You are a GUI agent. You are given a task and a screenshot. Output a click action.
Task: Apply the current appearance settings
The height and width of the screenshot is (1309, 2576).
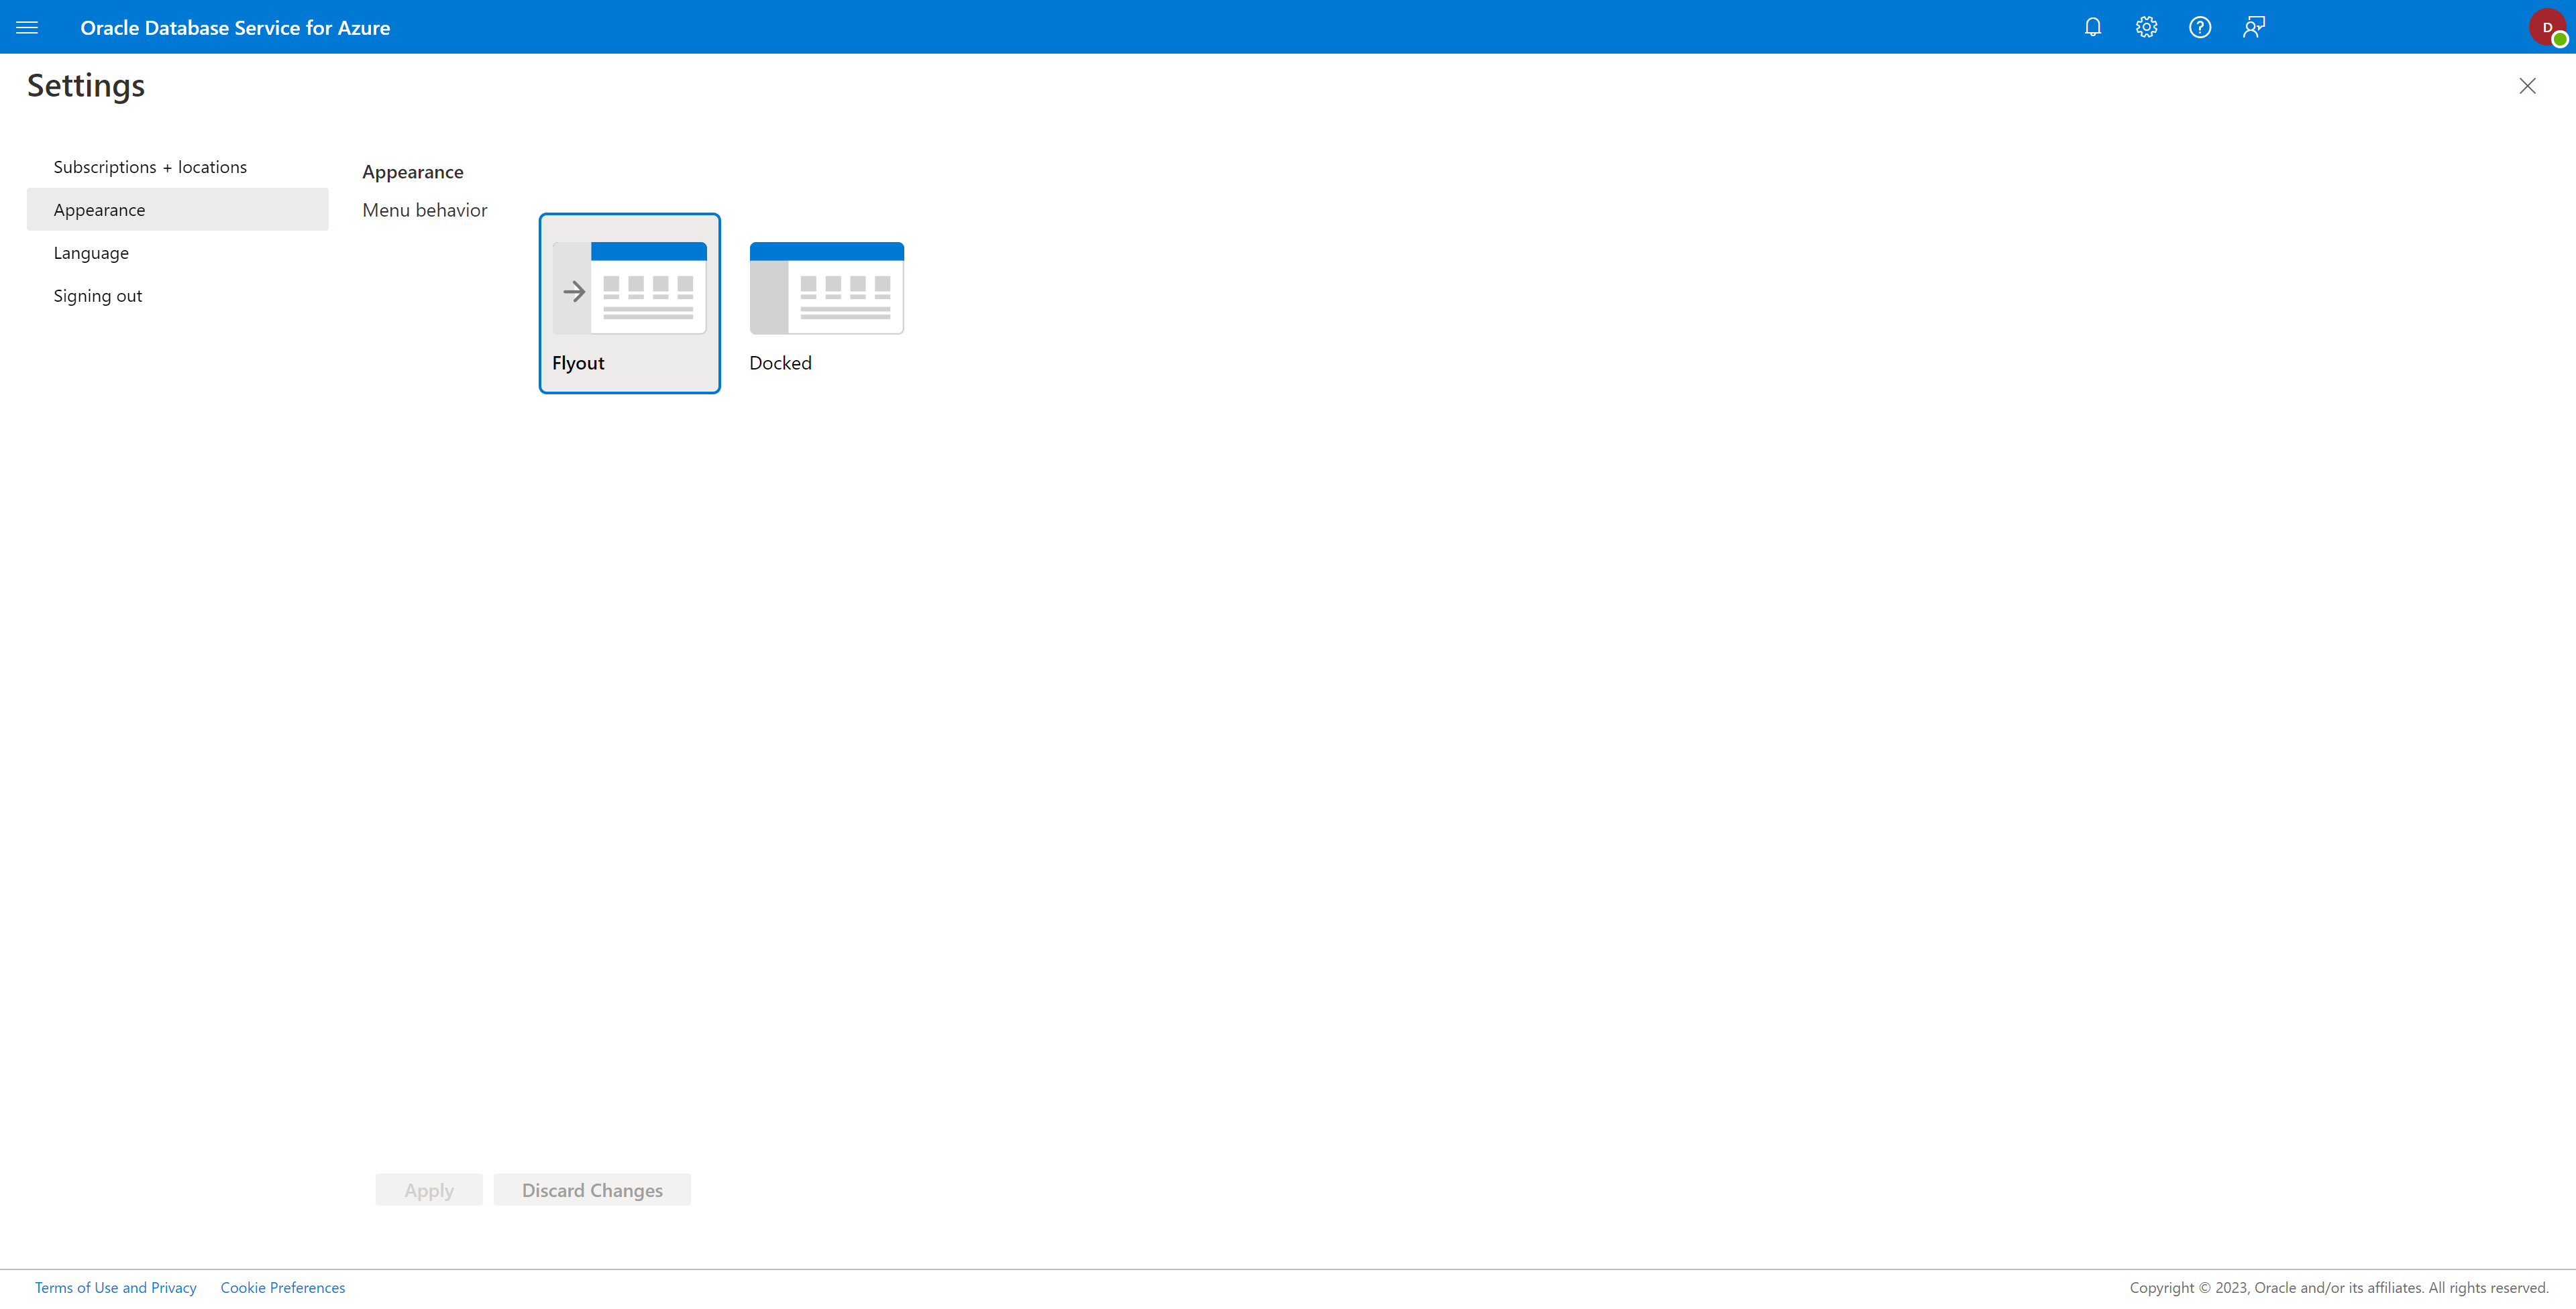[429, 1189]
